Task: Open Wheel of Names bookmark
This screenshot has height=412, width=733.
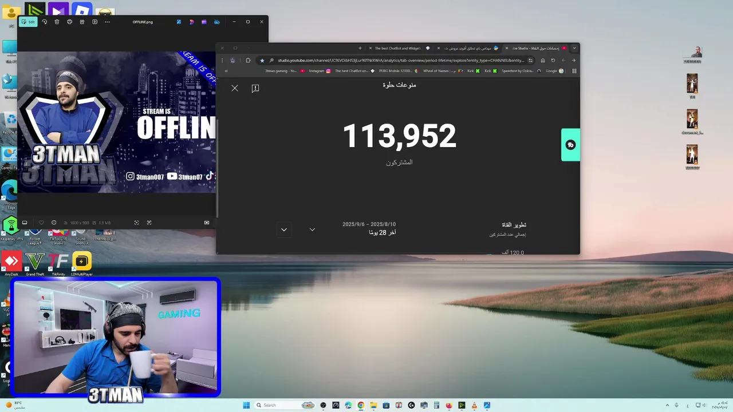Action: point(442,71)
